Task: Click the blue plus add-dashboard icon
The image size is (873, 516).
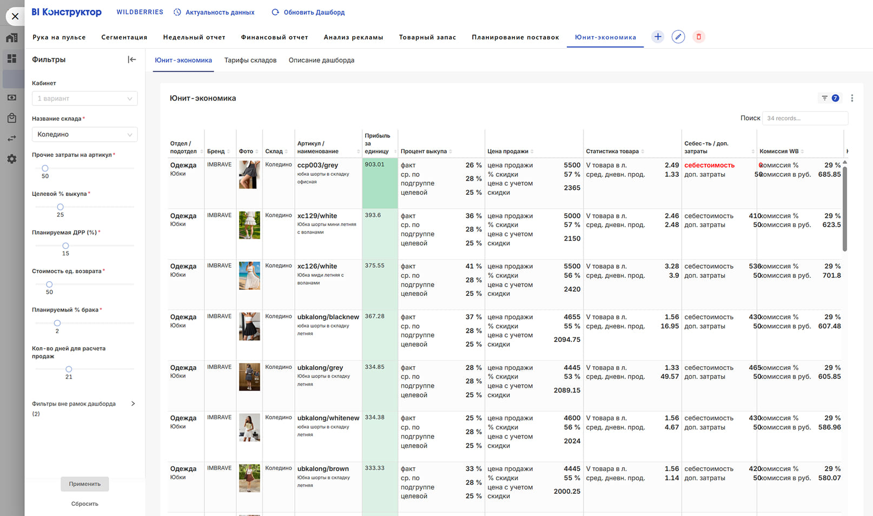Action: point(657,37)
